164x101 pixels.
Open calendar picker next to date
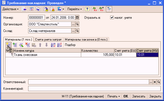click(77, 18)
